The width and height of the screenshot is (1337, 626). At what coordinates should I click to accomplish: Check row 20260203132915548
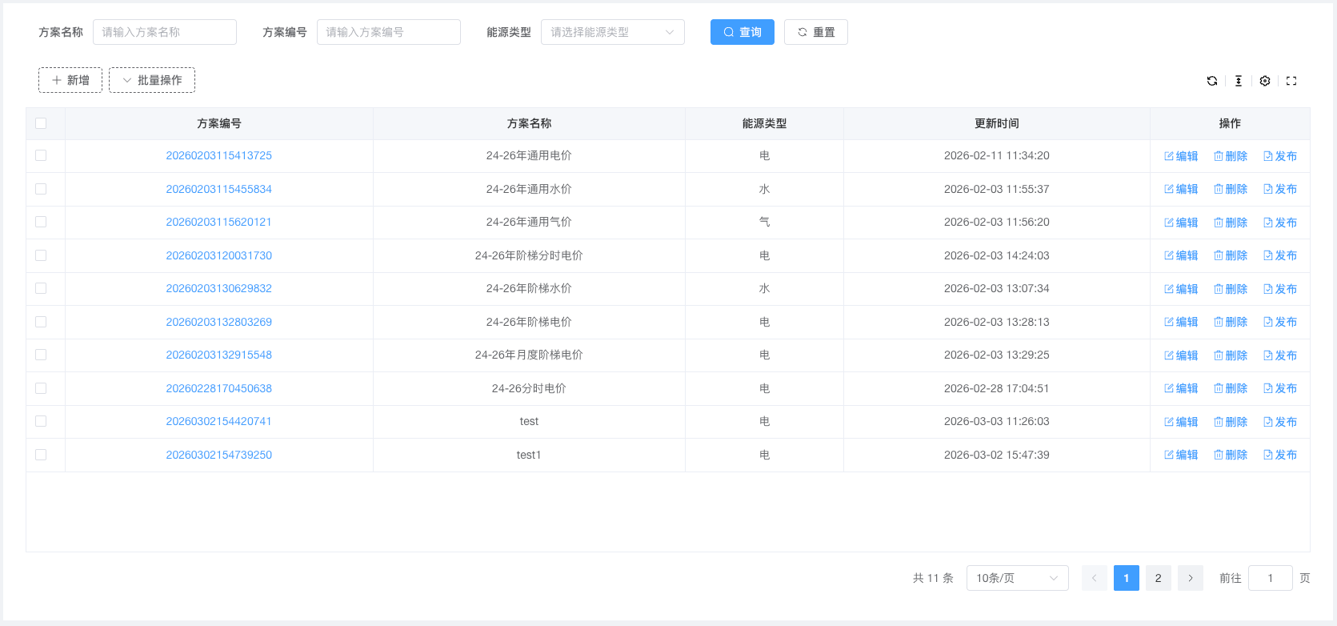coord(41,355)
